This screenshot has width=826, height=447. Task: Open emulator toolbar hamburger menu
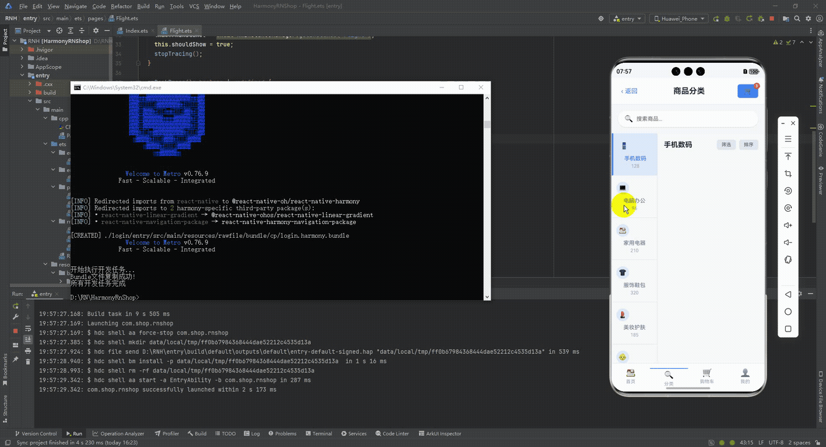tap(788, 139)
